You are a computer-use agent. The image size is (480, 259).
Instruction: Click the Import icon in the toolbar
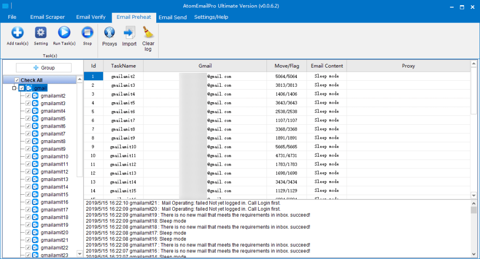tap(129, 33)
